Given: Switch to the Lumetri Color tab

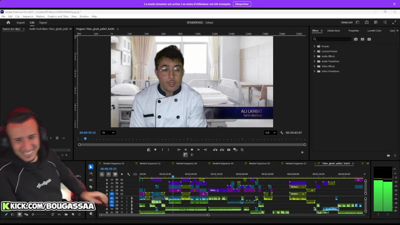Looking at the screenshot, I should [x=374, y=31].
